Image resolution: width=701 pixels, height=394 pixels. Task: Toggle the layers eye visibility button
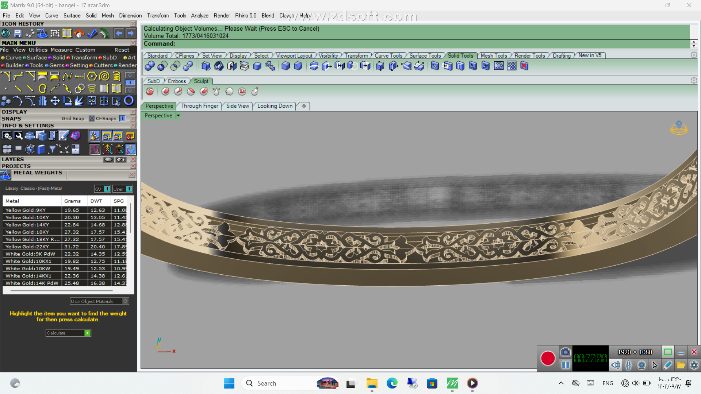pyautogui.click(x=121, y=160)
